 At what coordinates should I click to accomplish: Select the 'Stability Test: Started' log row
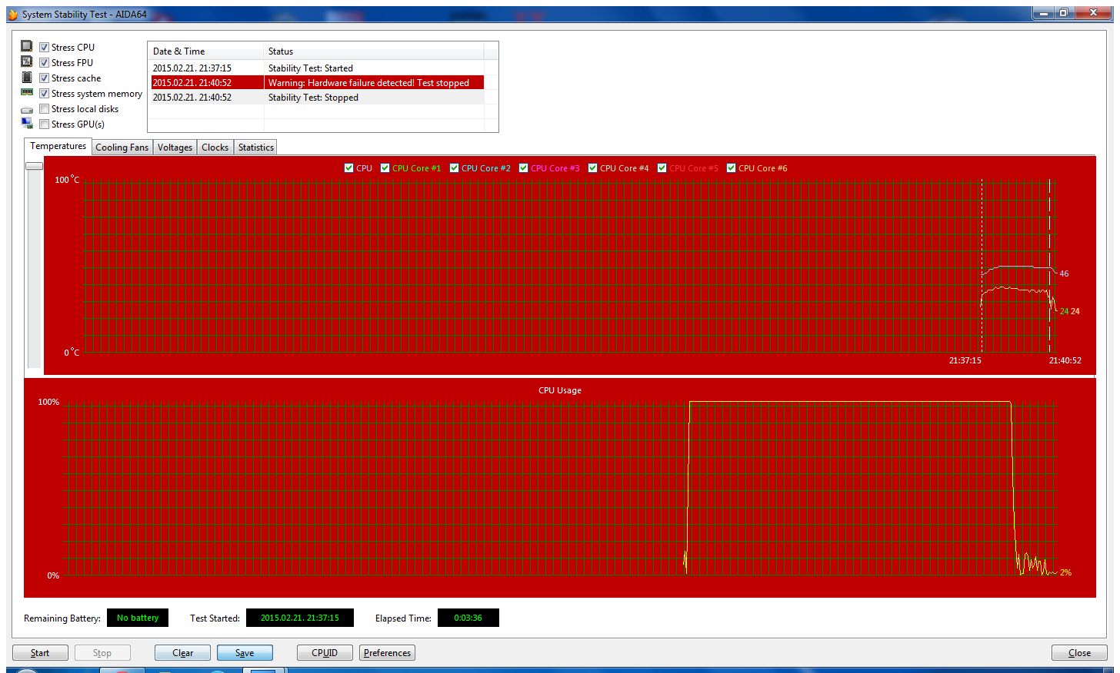[317, 68]
